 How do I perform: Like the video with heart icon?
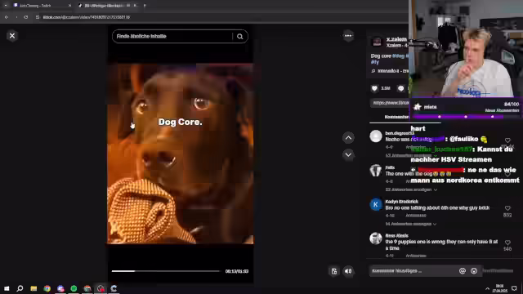[x=374, y=88]
